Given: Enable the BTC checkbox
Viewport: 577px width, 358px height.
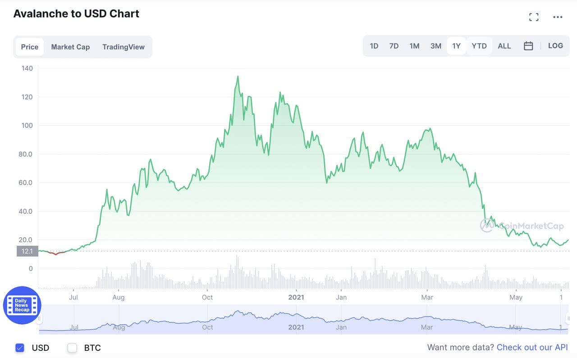Looking at the screenshot, I should click(72, 348).
